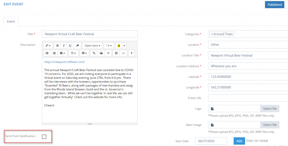Click the Cheers! text in description
Image resolution: width=288 pixels, height=146 pixels.
49,105
